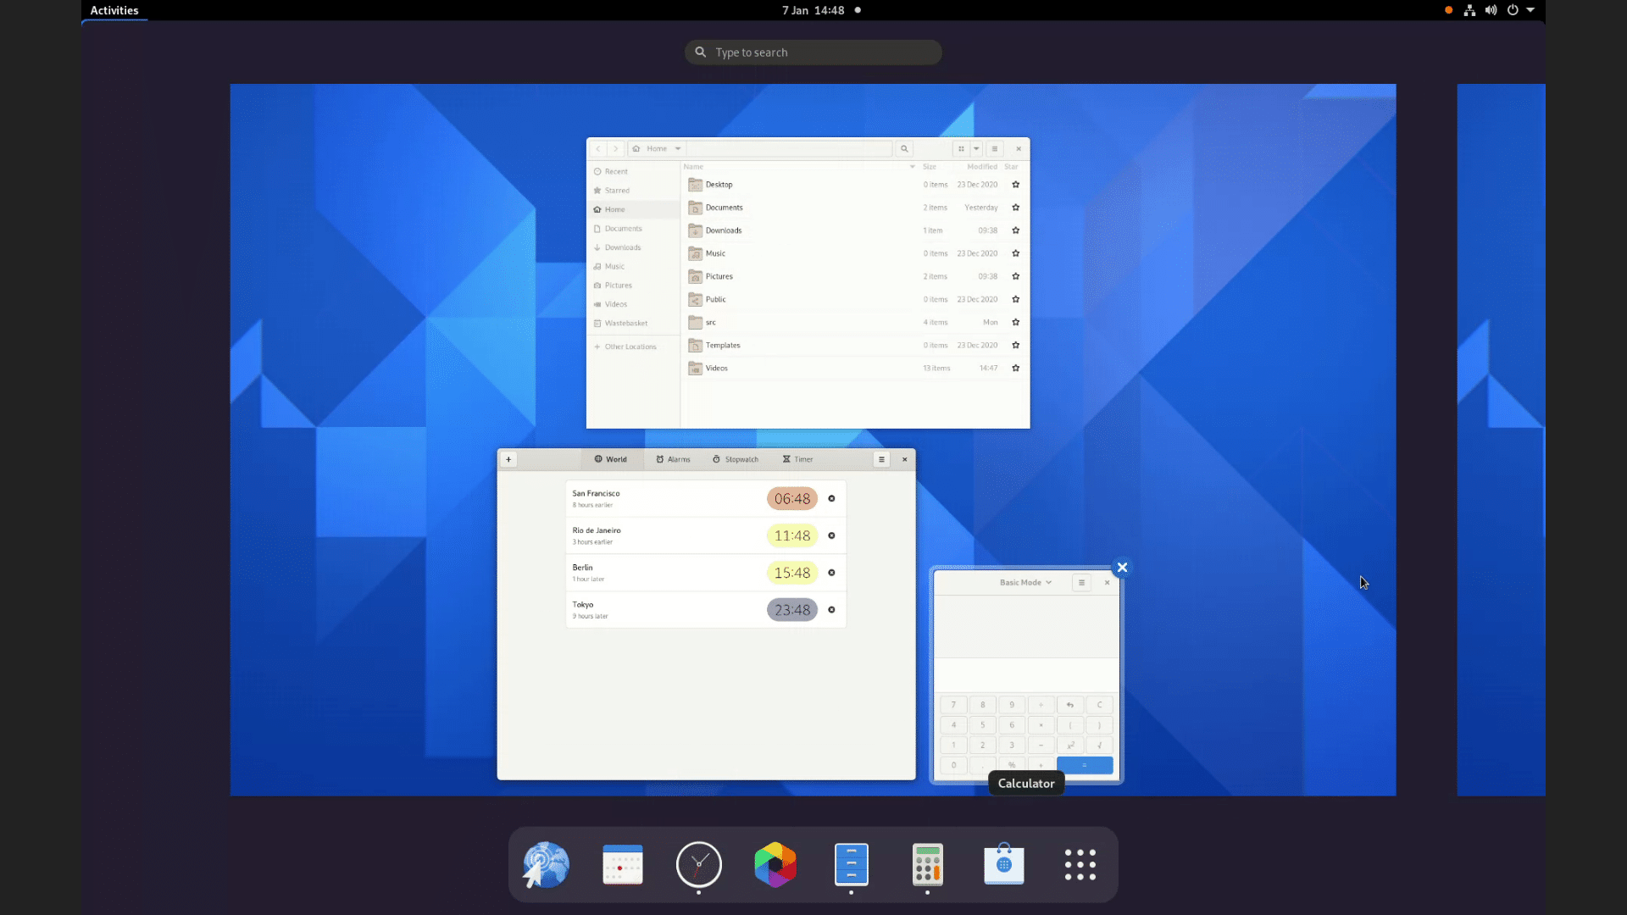
Task: Star the src folder row
Action: pos(1015,322)
